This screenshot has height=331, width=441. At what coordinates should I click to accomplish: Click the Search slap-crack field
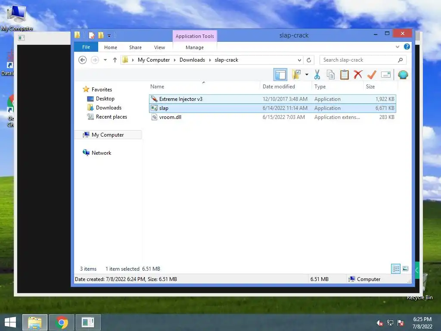363,60
